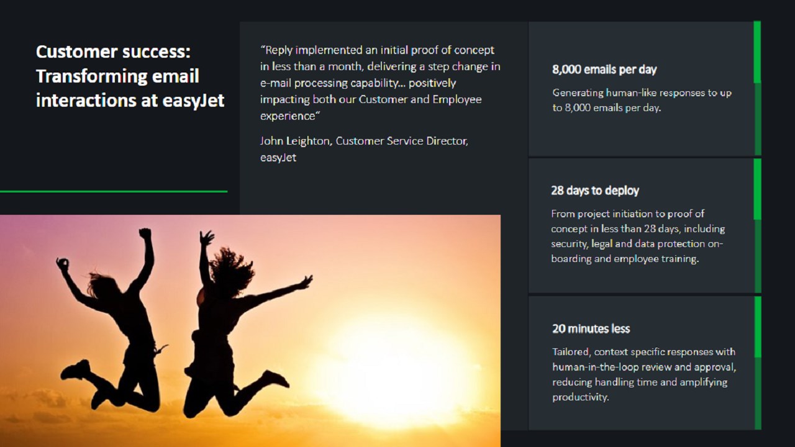Image resolution: width=795 pixels, height=447 pixels.
Task: Click the sunset photo of two people jumping
Action: point(250,331)
